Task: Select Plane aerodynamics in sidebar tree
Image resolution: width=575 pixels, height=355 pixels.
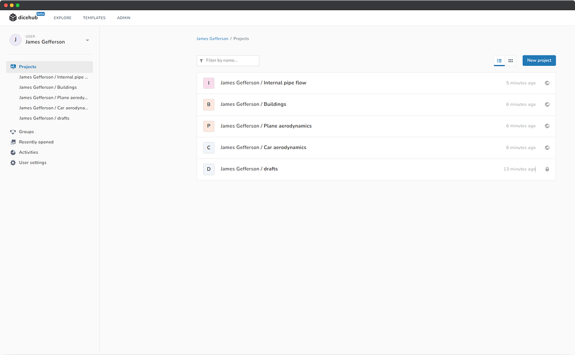Action: pos(53,98)
